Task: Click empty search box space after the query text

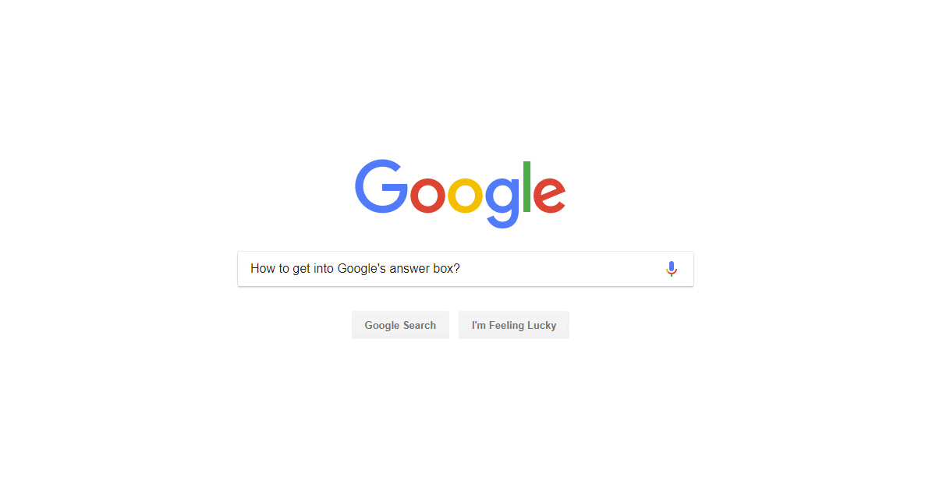Action: click(562, 269)
